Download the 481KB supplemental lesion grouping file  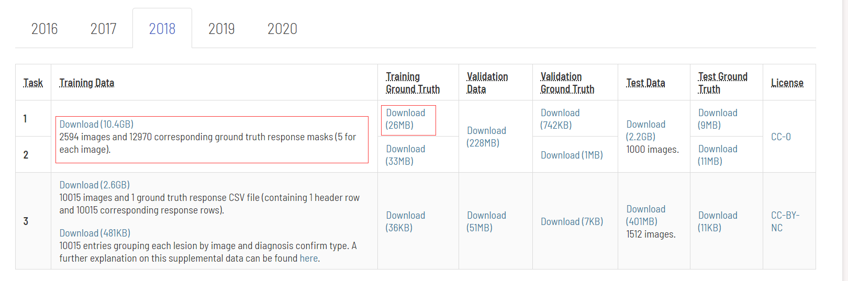(x=95, y=233)
